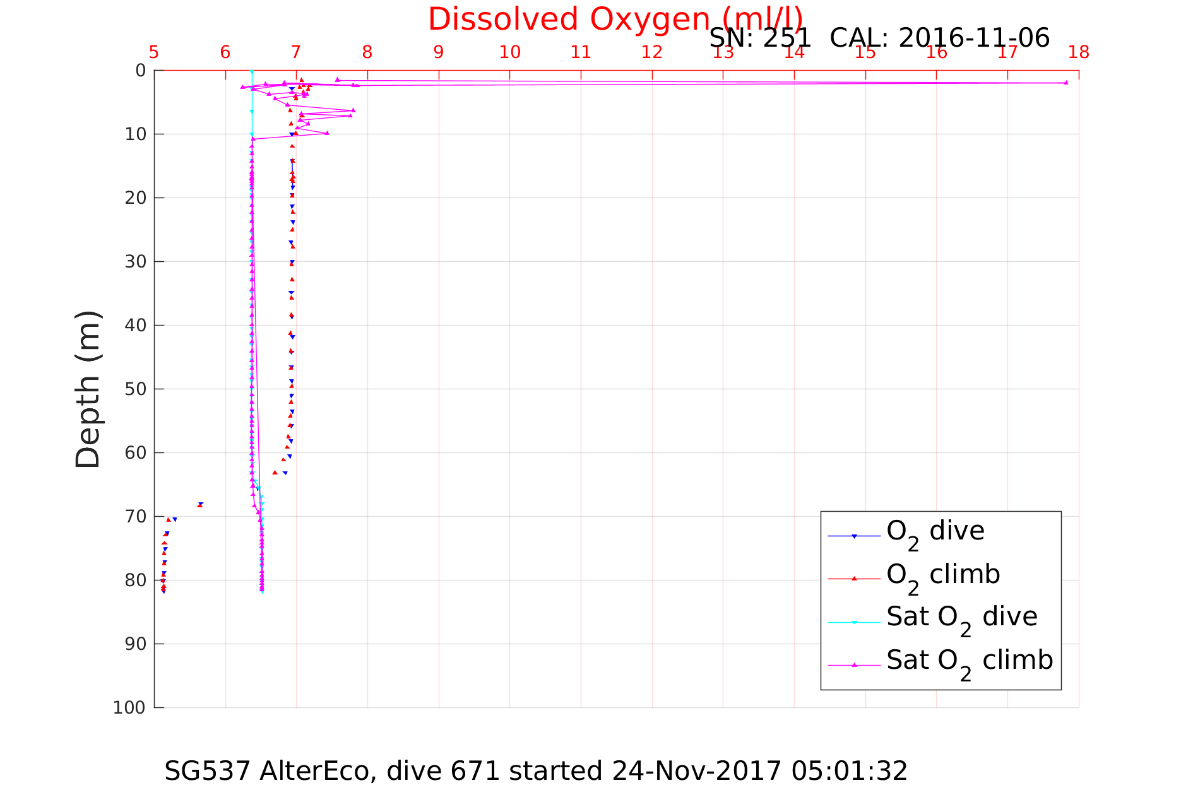Click the magenta saturation point near 7.4 at 10 m

327,132
